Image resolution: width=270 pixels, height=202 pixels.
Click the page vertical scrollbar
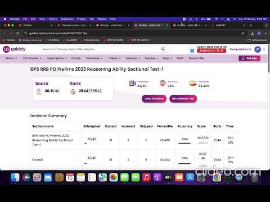pyautogui.click(x=268, y=58)
